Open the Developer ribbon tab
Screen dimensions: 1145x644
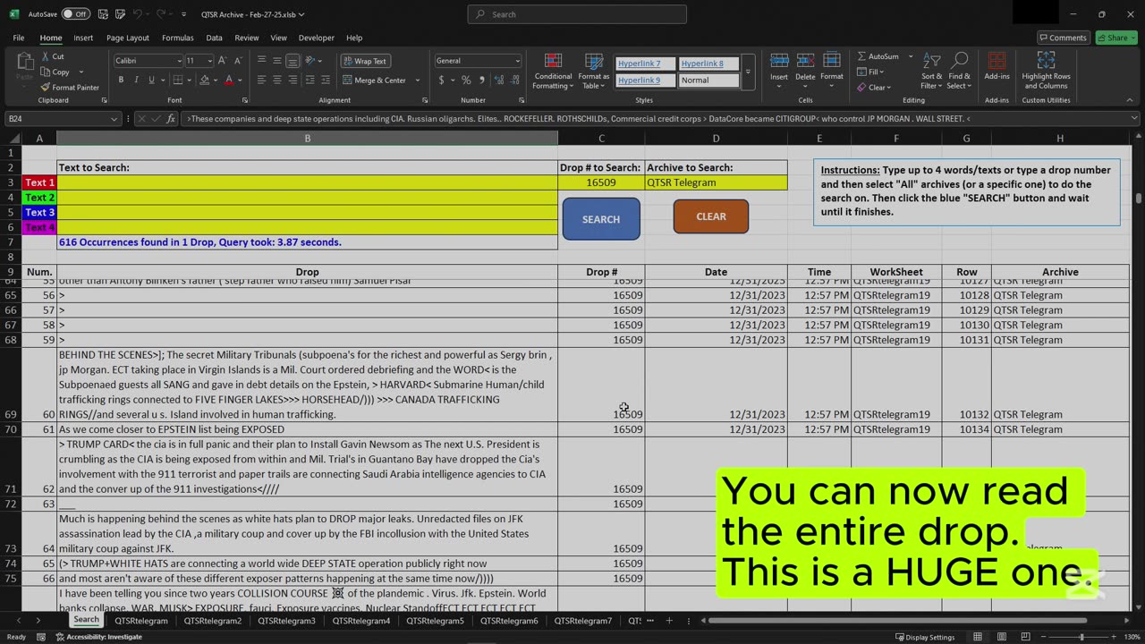316,38
